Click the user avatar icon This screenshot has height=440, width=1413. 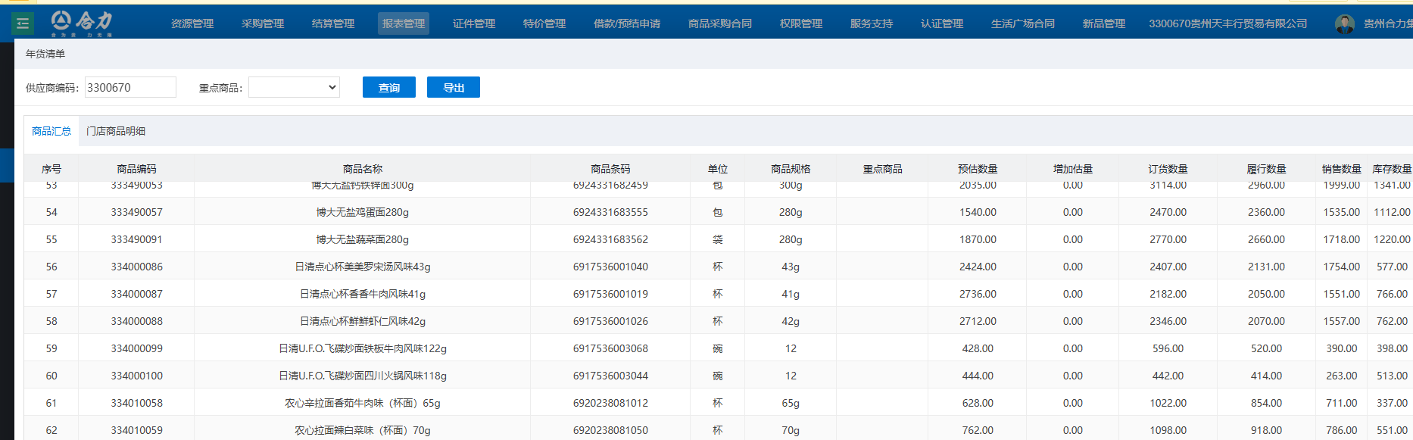[x=1344, y=24]
